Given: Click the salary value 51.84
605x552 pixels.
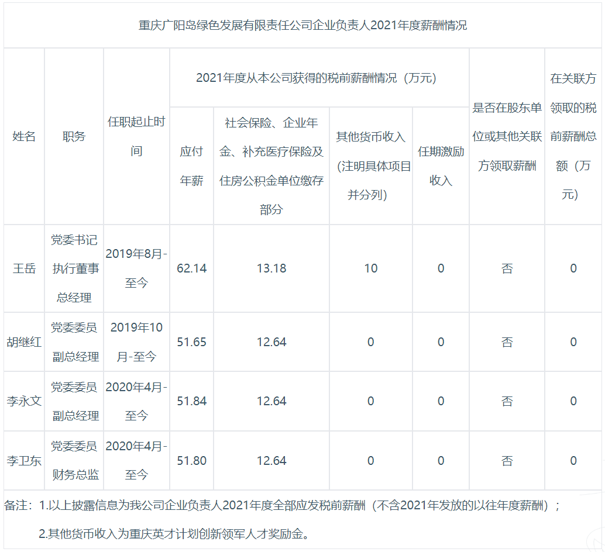Looking at the screenshot, I should click(191, 401).
